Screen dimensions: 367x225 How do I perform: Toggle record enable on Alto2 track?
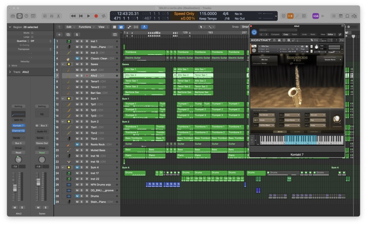[x=87, y=75]
